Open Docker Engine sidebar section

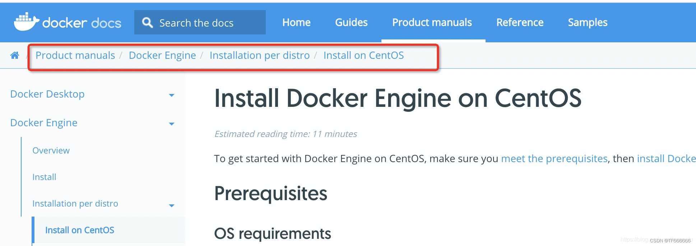[x=44, y=123]
